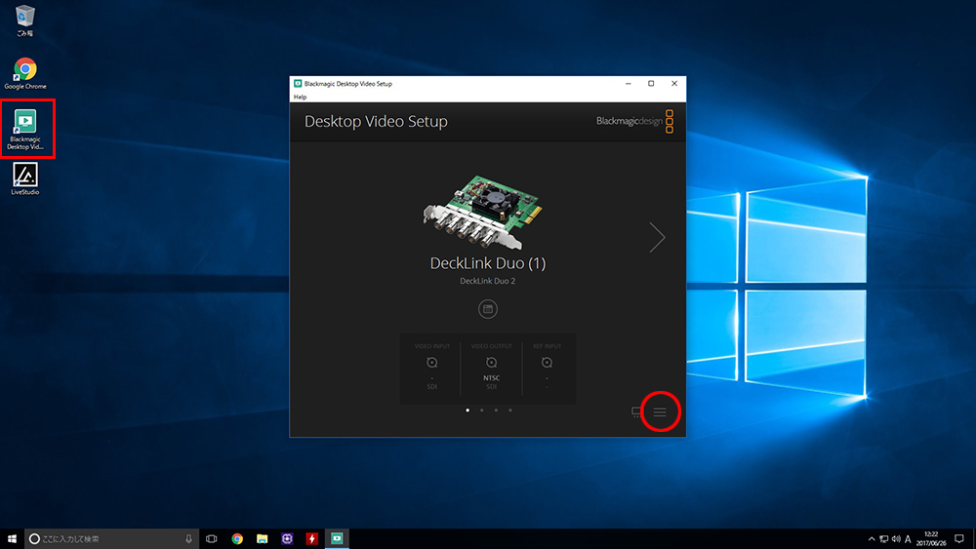
Task: Click the VIDEO INPUT SDI connector icon
Action: (x=432, y=363)
